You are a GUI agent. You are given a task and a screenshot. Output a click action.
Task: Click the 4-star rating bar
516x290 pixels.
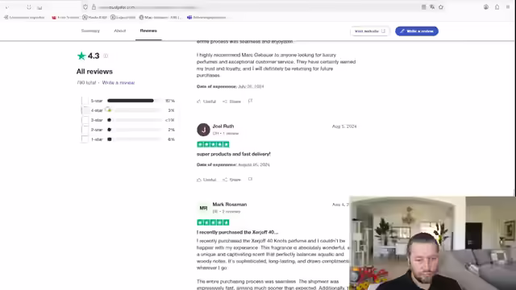[x=135, y=110]
